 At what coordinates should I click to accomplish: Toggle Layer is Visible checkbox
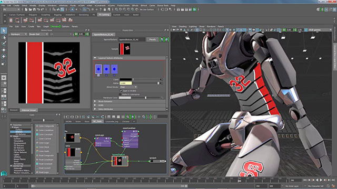pos(121,91)
